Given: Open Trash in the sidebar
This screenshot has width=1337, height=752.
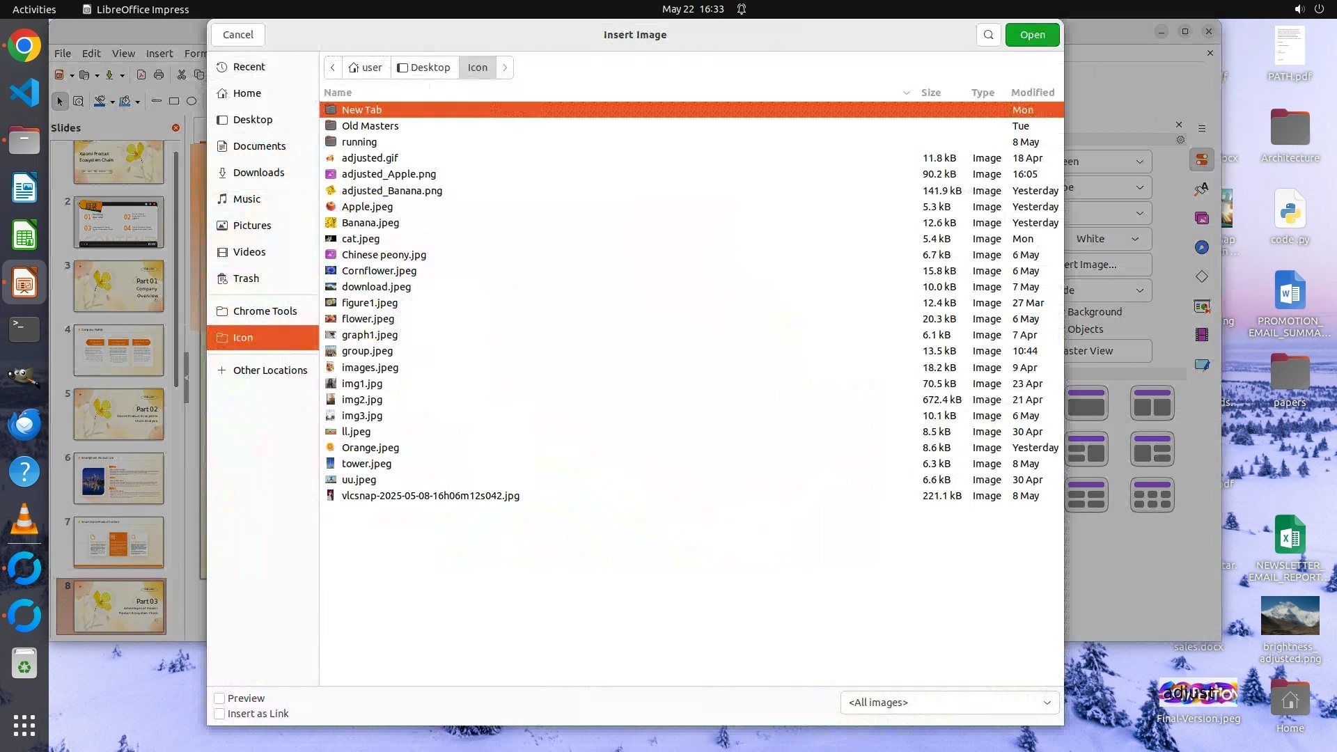Looking at the screenshot, I should pos(246,279).
